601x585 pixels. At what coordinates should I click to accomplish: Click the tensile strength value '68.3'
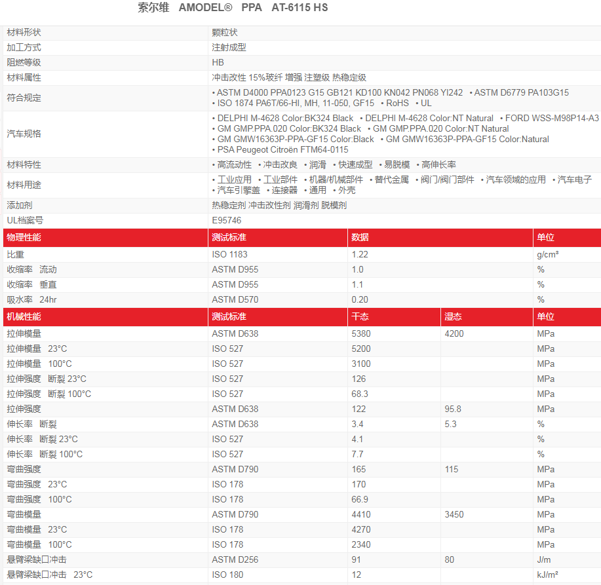click(360, 394)
